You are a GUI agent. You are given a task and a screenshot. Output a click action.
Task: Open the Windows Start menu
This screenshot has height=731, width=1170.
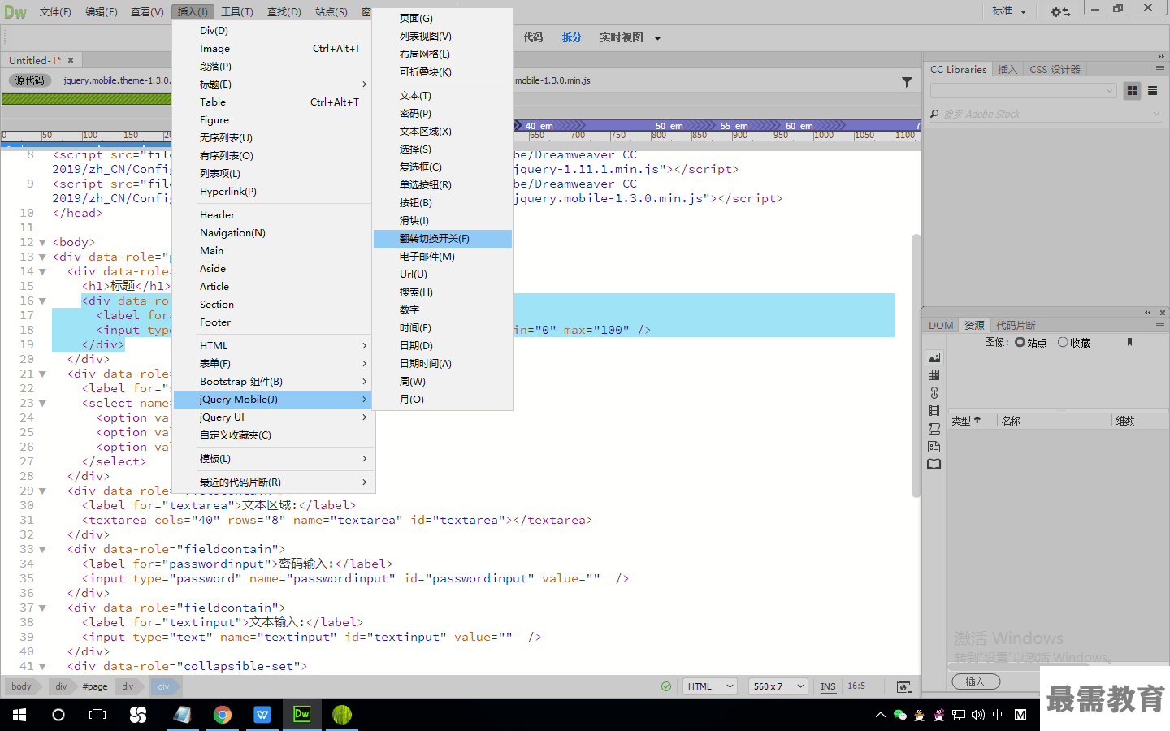pyautogui.click(x=19, y=715)
